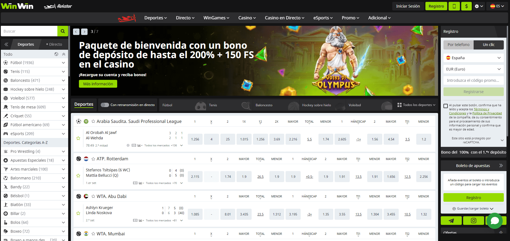Click the globe icon next to Todo
Screen dimensions: 510x241
tap(56, 54)
